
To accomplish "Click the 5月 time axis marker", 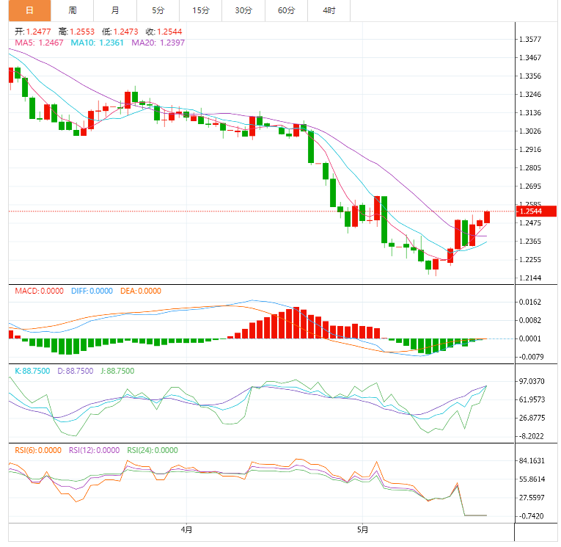I will (x=362, y=529).
